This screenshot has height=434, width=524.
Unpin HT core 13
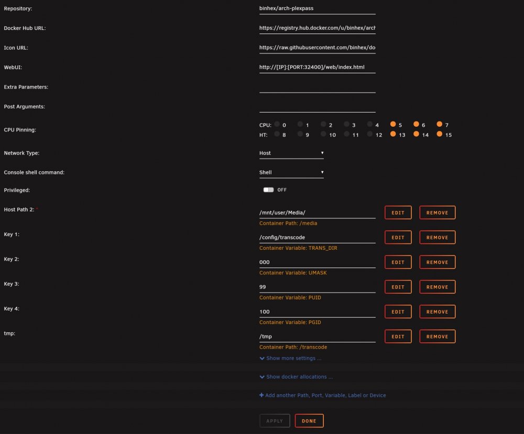point(393,134)
